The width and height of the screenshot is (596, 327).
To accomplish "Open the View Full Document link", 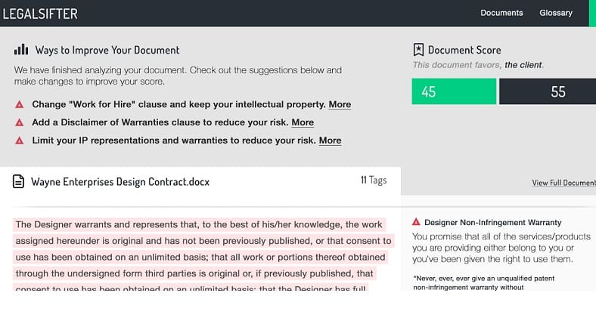I will [563, 183].
